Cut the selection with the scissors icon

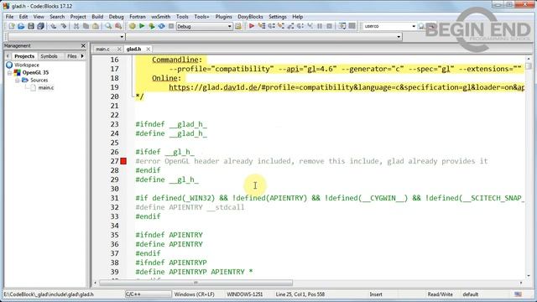tap(76, 26)
